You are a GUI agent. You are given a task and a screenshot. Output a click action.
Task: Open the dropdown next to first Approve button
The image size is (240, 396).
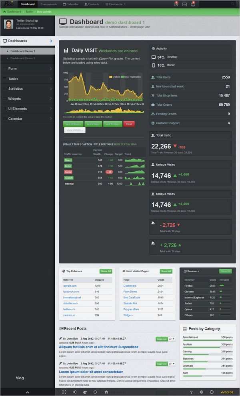pyautogui.click(x=172, y=339)
